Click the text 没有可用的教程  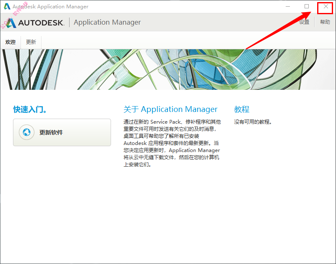253,122
